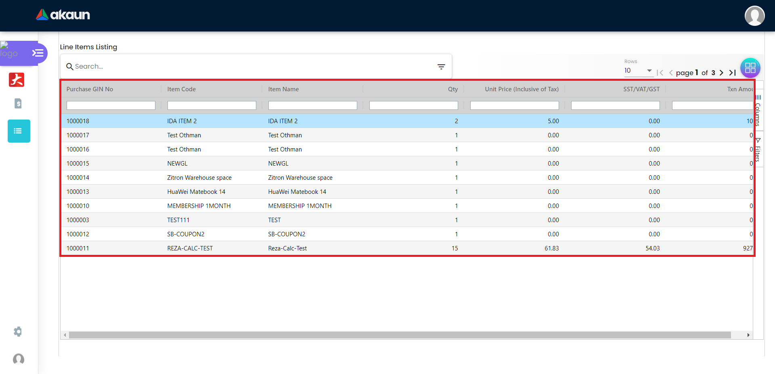
Task: Open the invoice document icon in sidebar
Action: tap(18, 103)
